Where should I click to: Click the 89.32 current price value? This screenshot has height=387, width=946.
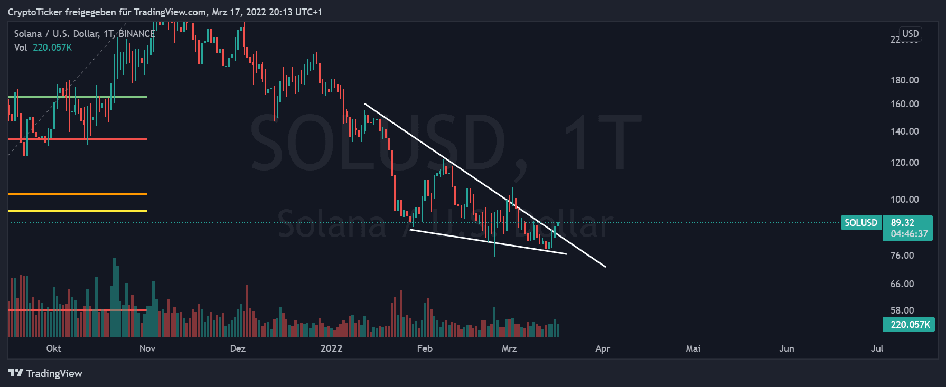903,223
